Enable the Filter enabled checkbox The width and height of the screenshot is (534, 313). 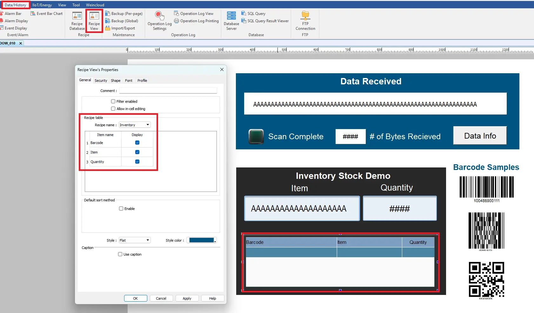click(x=113, y=101)
